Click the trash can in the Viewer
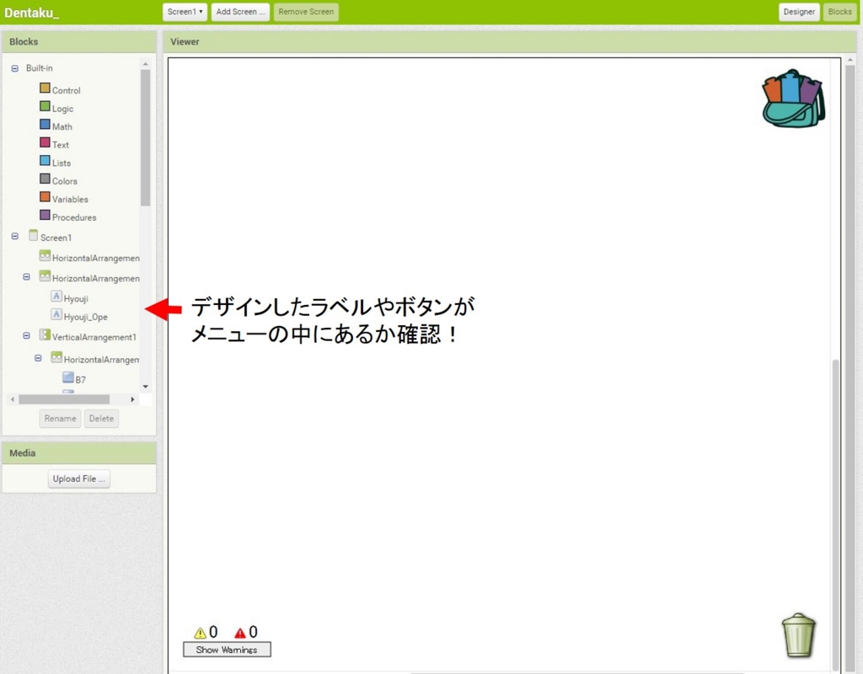The width and height of the screenshot is (863, 674). click(797, 634)
